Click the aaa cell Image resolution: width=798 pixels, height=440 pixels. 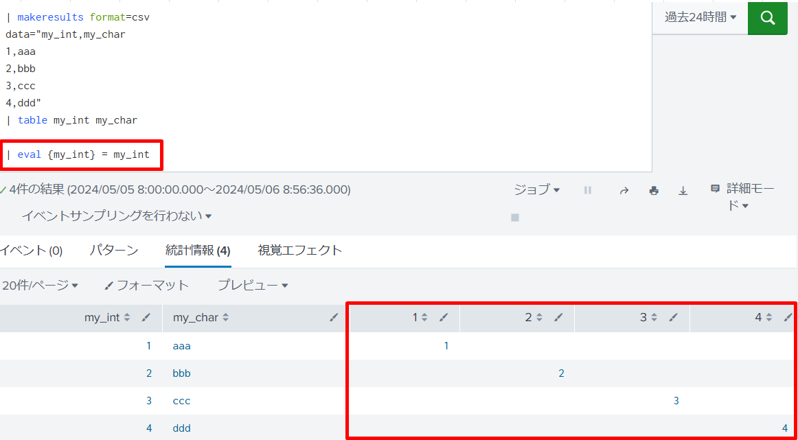(182, 346)
